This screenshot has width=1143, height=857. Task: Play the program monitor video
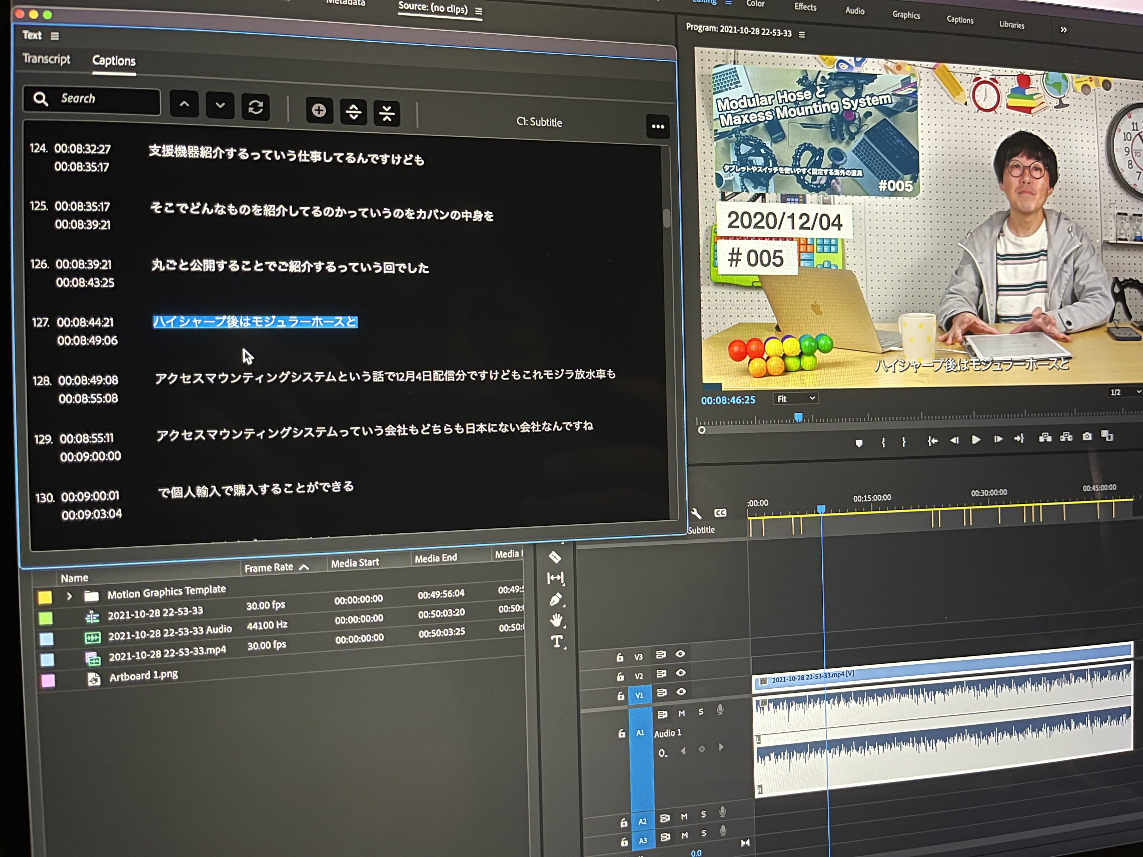click(x=976, y=440)
